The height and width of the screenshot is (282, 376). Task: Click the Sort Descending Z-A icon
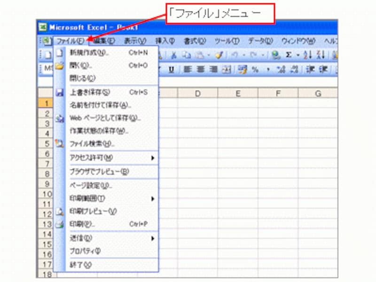tap(321, 55)
